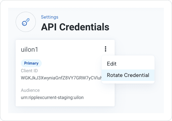Choose Edit from the credential menu

pyautogui.click(x=128, y=64)
